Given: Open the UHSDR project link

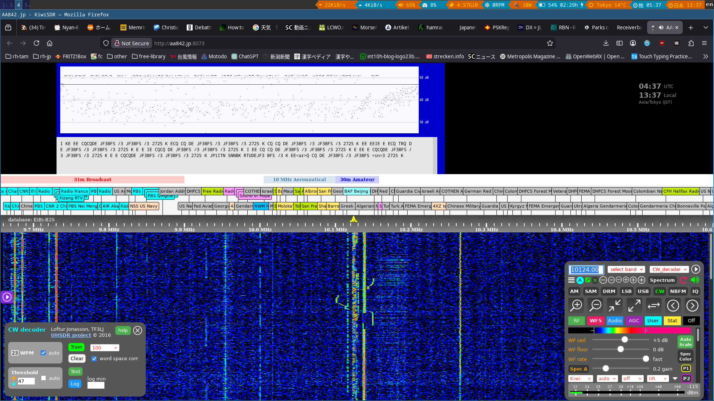Looking at the screenshot, I should coord(71,335).
